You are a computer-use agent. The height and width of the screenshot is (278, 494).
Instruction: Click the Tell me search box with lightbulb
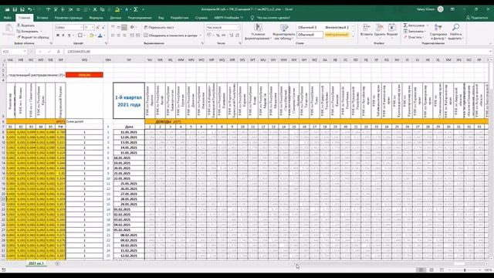click(x=269, y=18)
